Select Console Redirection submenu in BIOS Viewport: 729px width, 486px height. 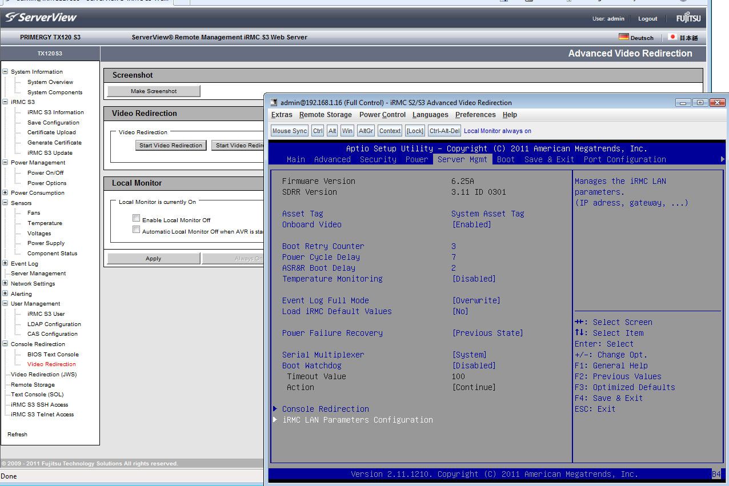click(x=326, y=409)
